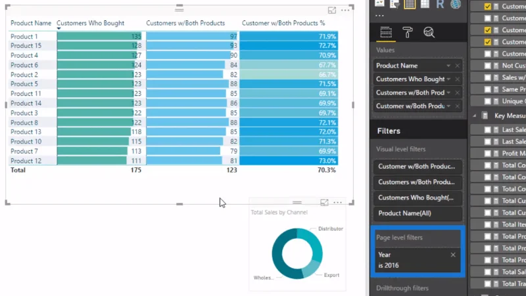
Task: Click calculator icon beside Sales w/ measure
Action: (x=496, y=77)
